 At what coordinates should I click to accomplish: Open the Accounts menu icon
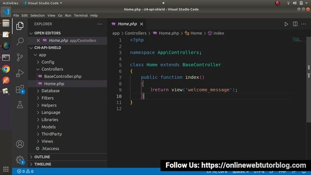coord(20,144)
